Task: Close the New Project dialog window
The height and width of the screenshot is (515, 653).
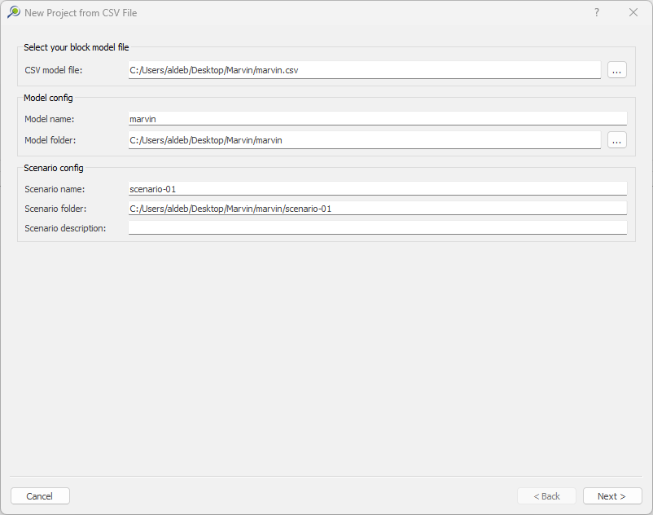Action: (x=633, y=13)
